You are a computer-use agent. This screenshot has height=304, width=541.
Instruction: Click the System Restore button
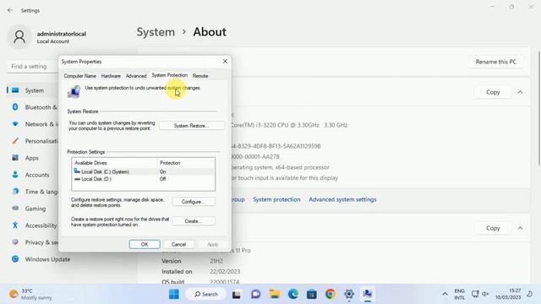192,126
